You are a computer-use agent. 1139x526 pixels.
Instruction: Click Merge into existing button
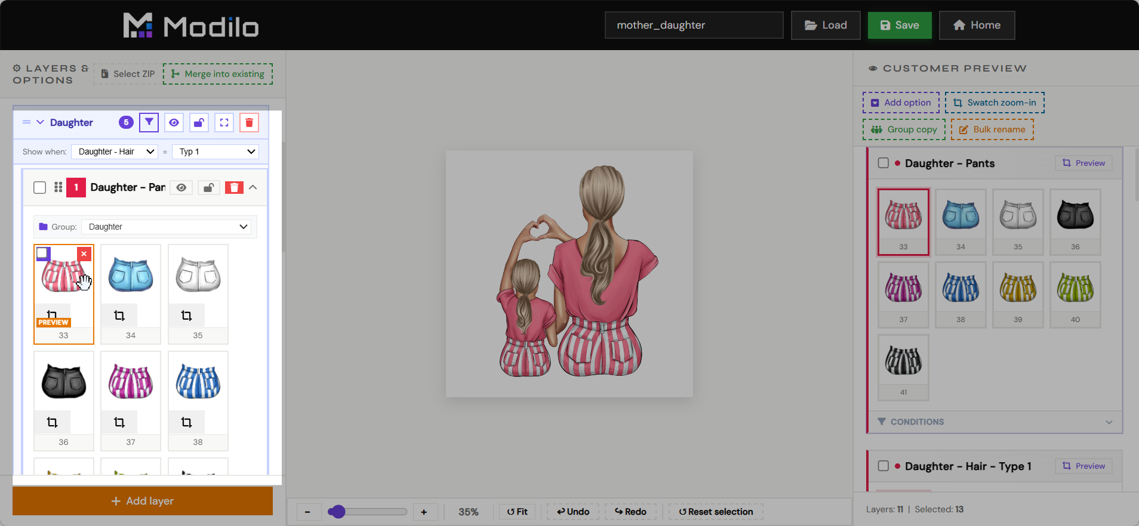[x=218, y=74]
